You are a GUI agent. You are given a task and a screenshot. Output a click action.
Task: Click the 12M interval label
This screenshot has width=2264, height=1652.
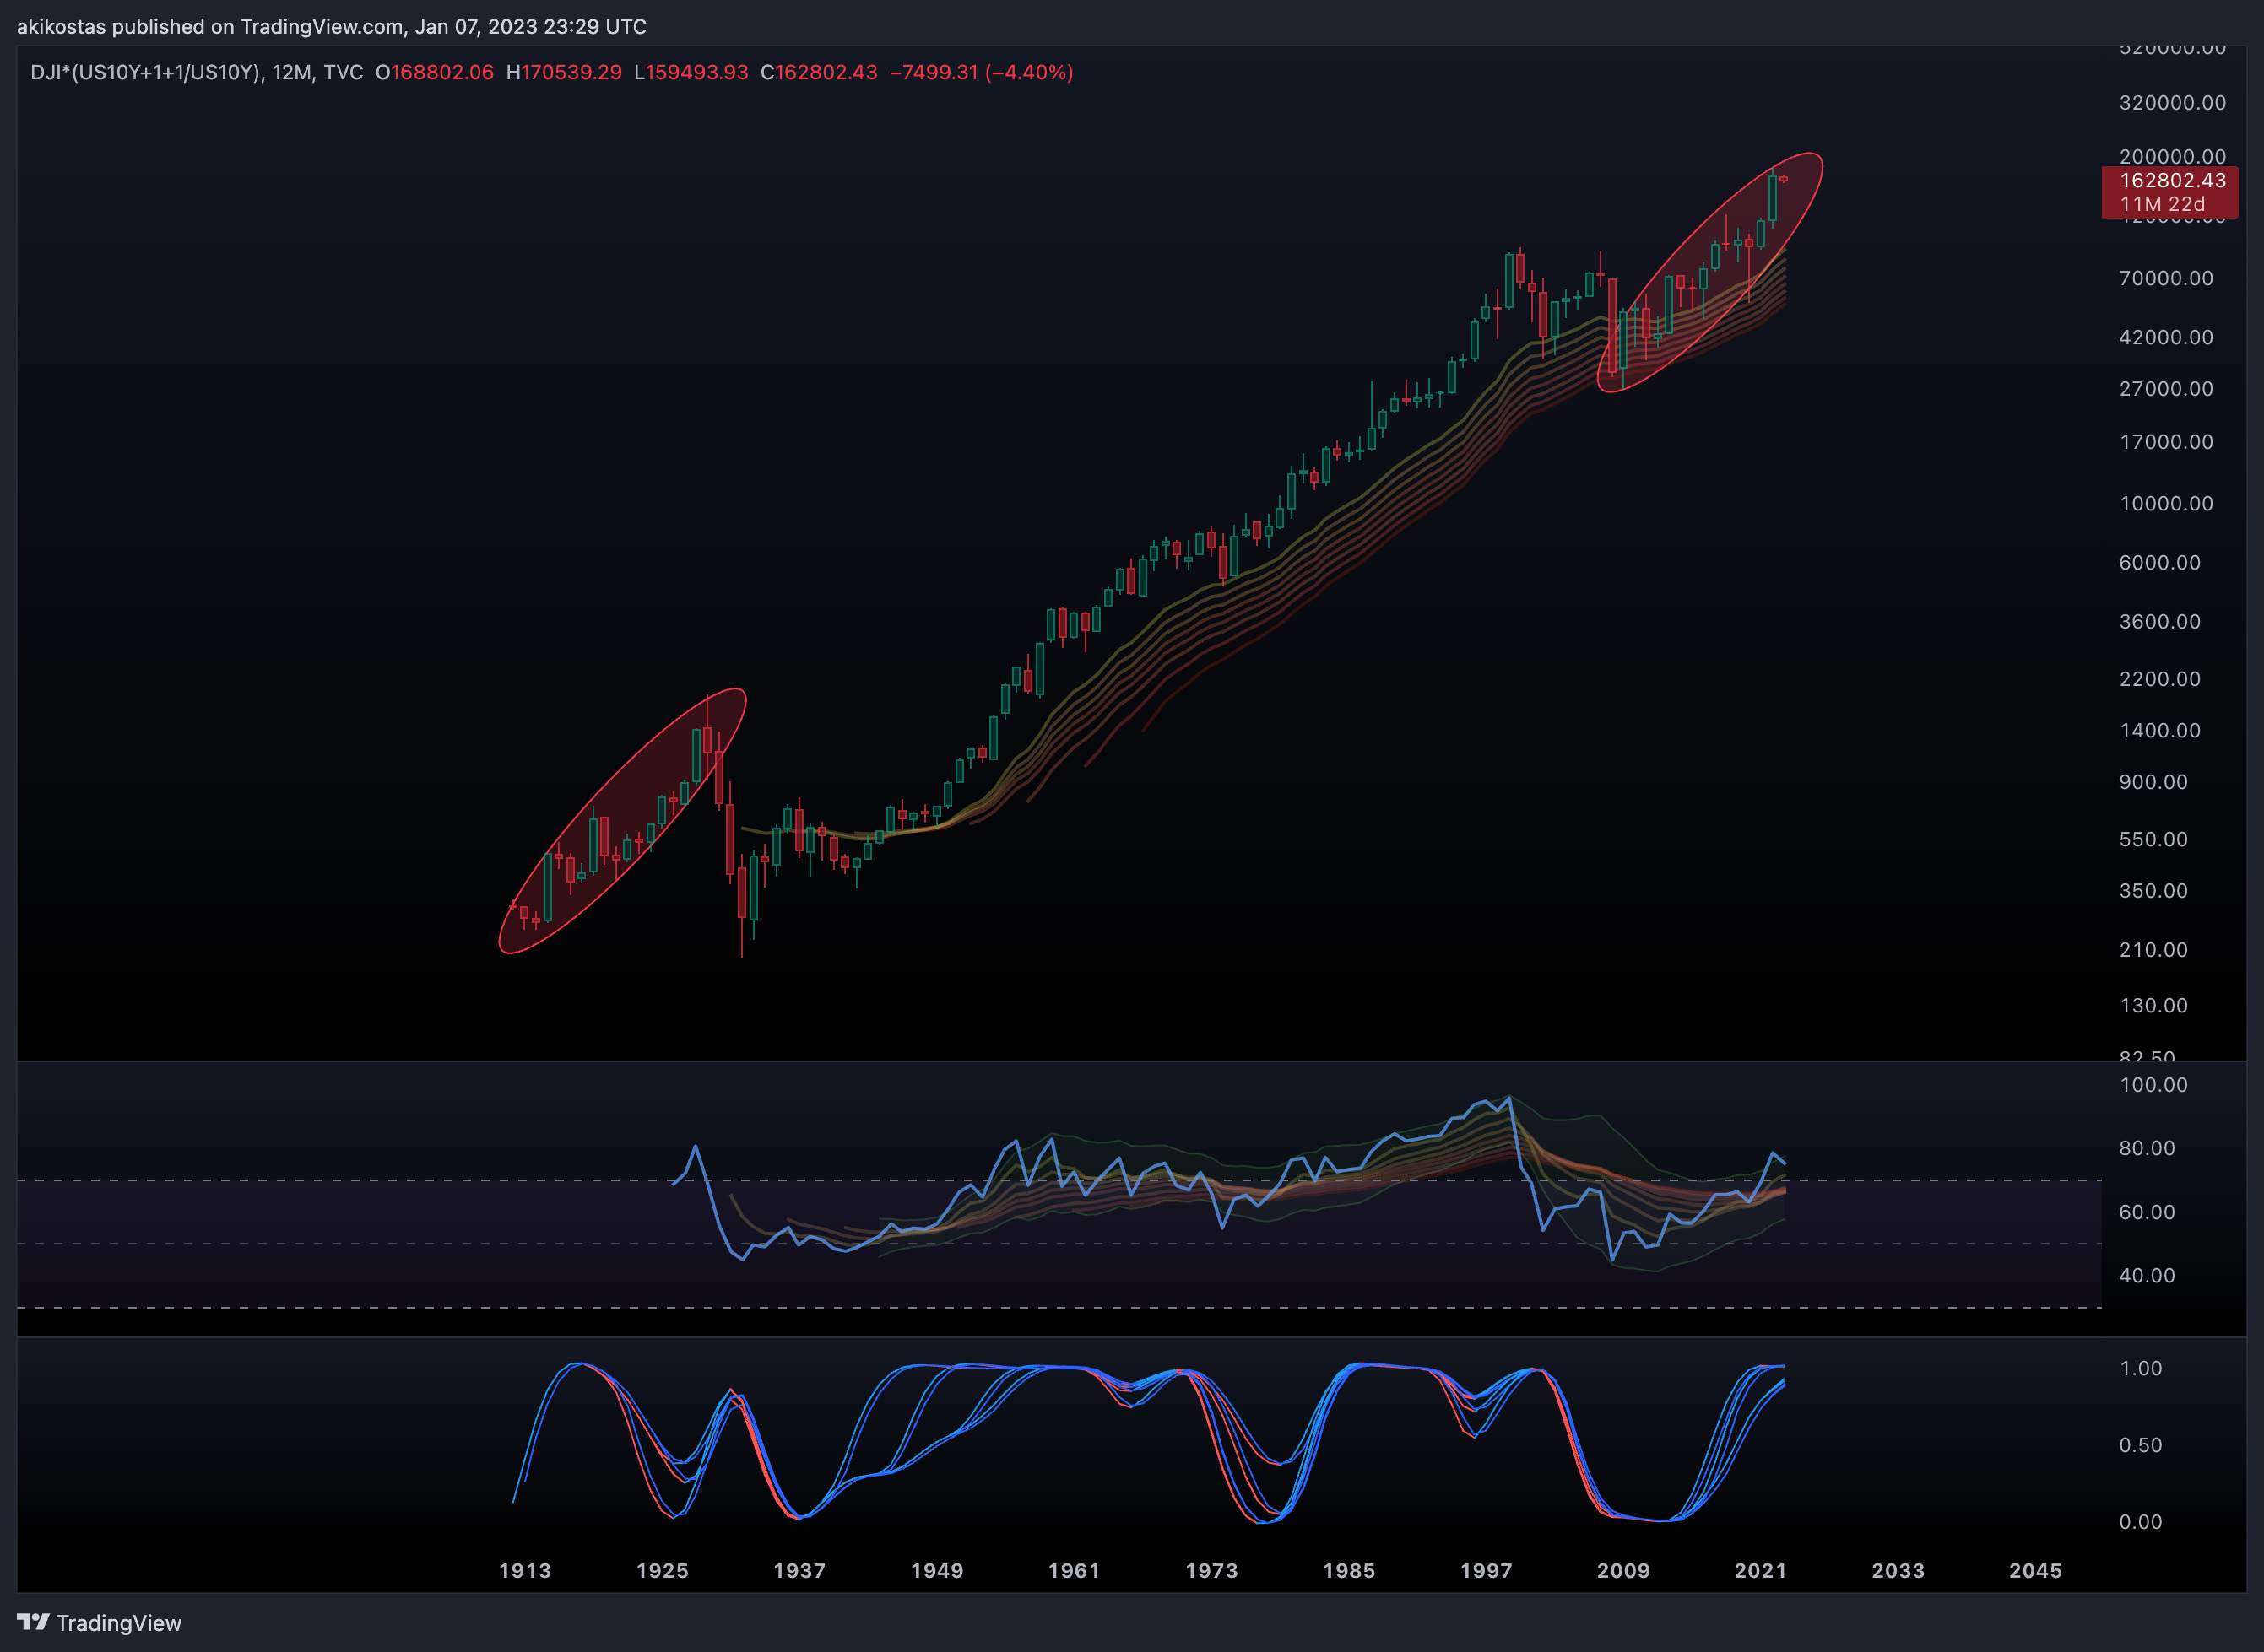[x=291, y=72]
